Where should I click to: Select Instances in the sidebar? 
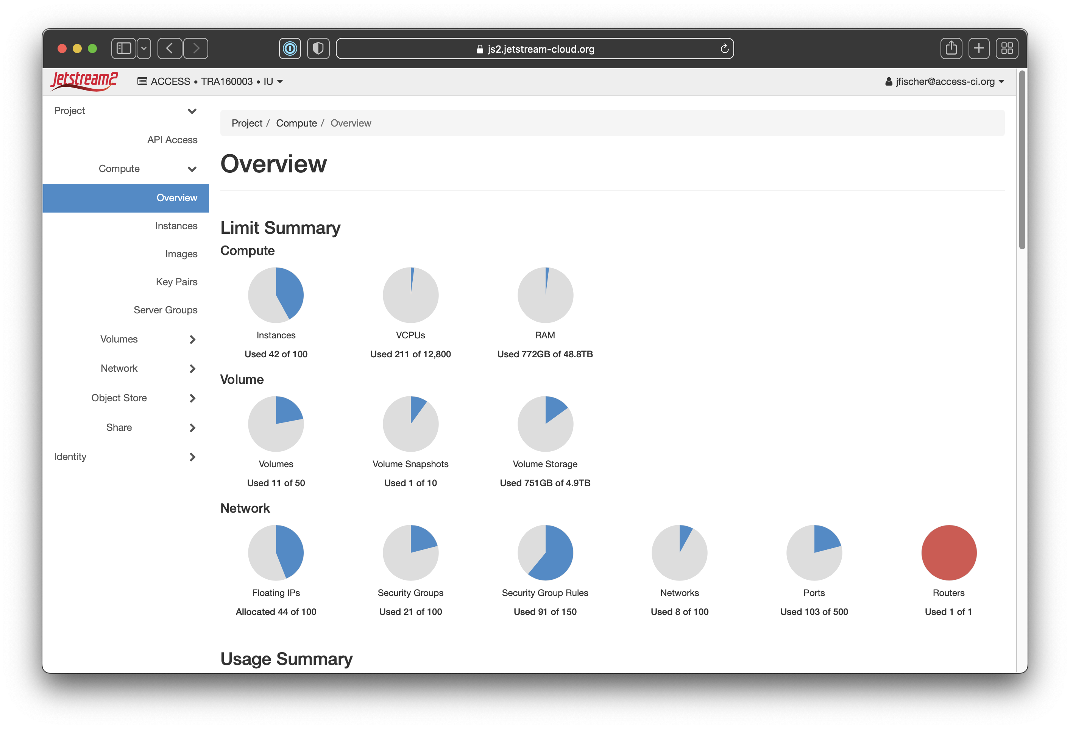pos(176,226)
